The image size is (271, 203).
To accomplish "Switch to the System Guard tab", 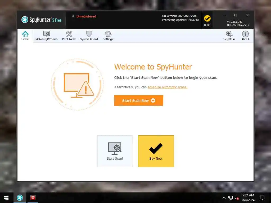I will click(89, 36).
